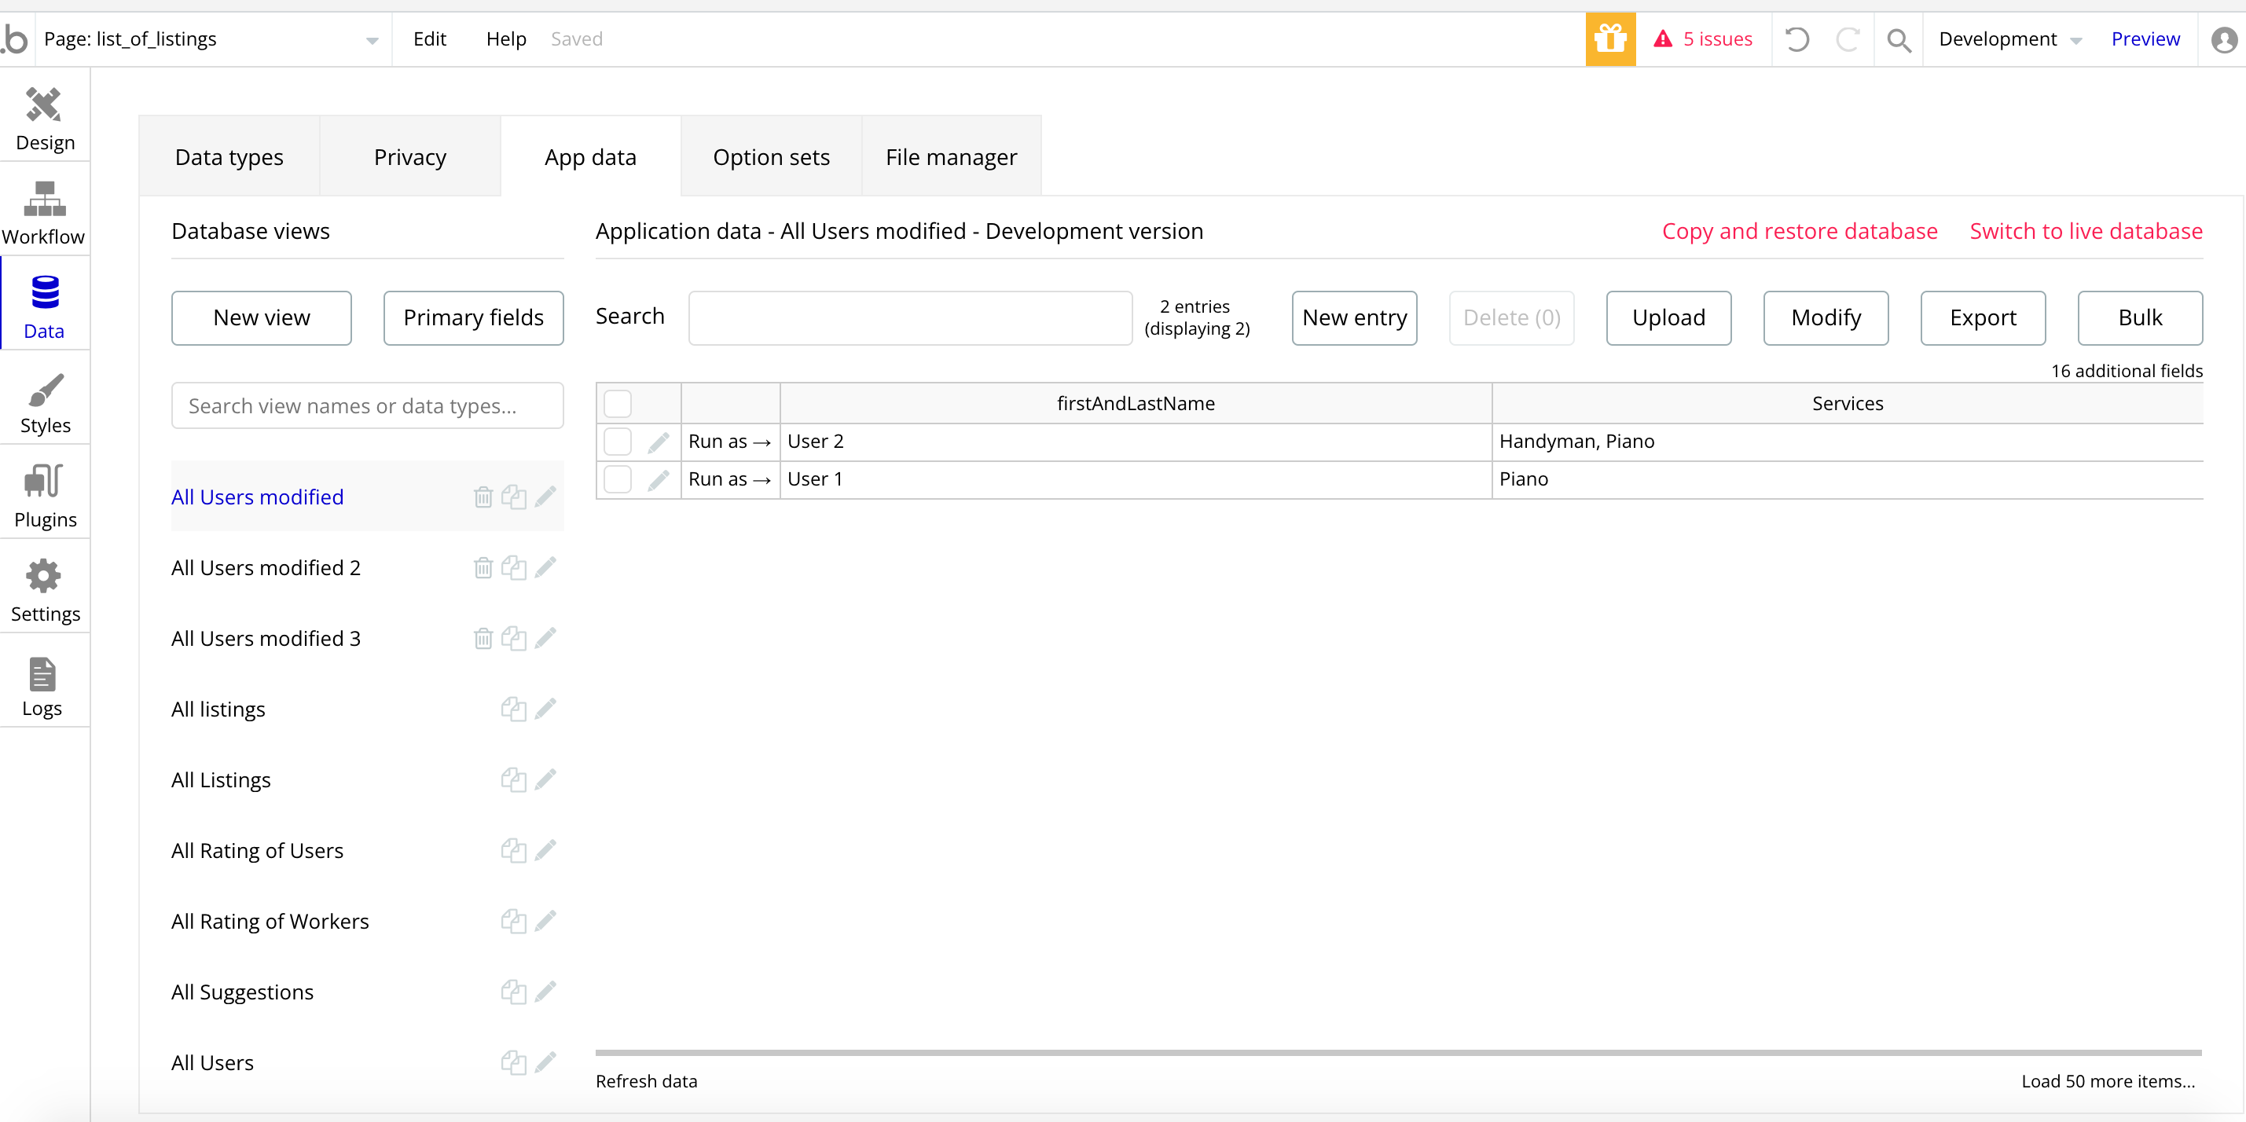Open the Design tab in sidebar
This screenshot has height=1122, width=2246.
pyautogui.click(x=45, y=118)
